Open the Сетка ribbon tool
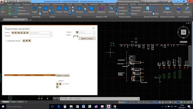Image resolution: width=193 pixels, height=109 pixels. [x=3, y=9]
